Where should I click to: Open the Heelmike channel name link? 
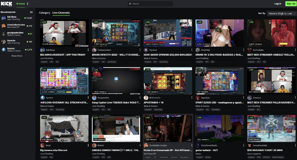[205, 50]
